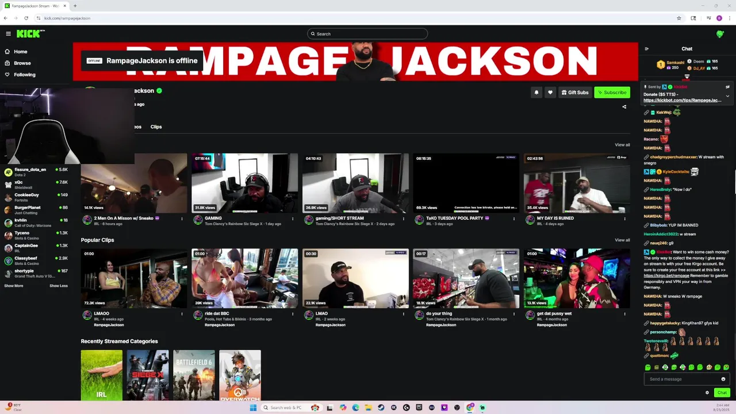Click the heart follow icon
Image resolution: width=736 pixels, height=414 pixels.
click(x=550, y=93)
